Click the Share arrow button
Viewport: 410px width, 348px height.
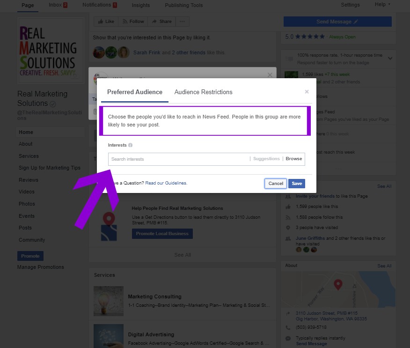pos(162,22)
